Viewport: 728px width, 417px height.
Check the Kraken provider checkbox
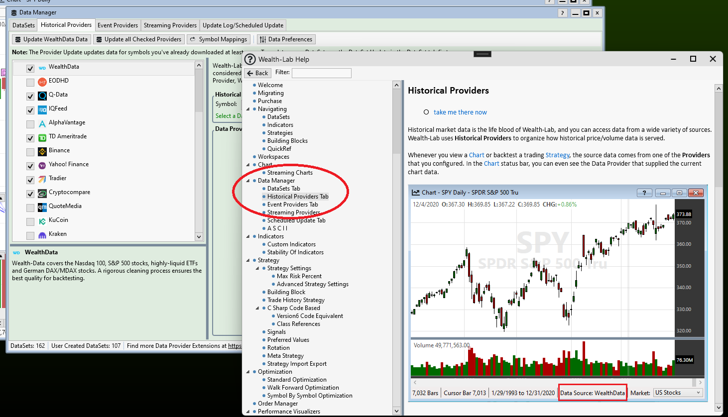(30, 235)
